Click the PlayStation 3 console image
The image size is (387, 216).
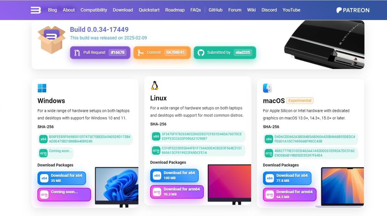coord(324,45)
